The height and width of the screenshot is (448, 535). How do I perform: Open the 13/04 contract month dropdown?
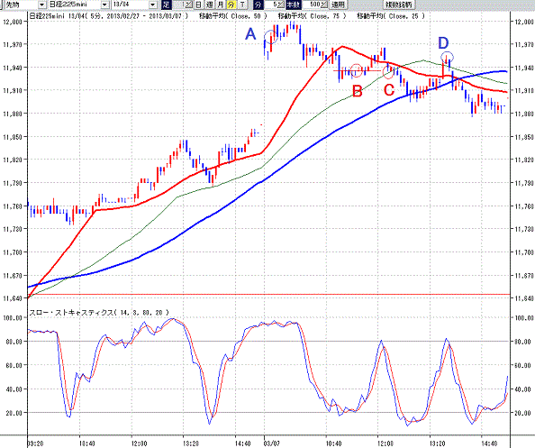click(x=153, y=5)
